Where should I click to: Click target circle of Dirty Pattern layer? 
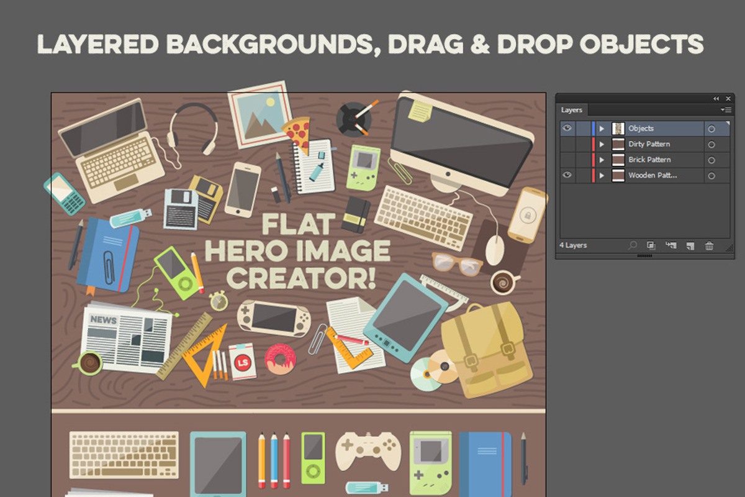pos(711,145)
